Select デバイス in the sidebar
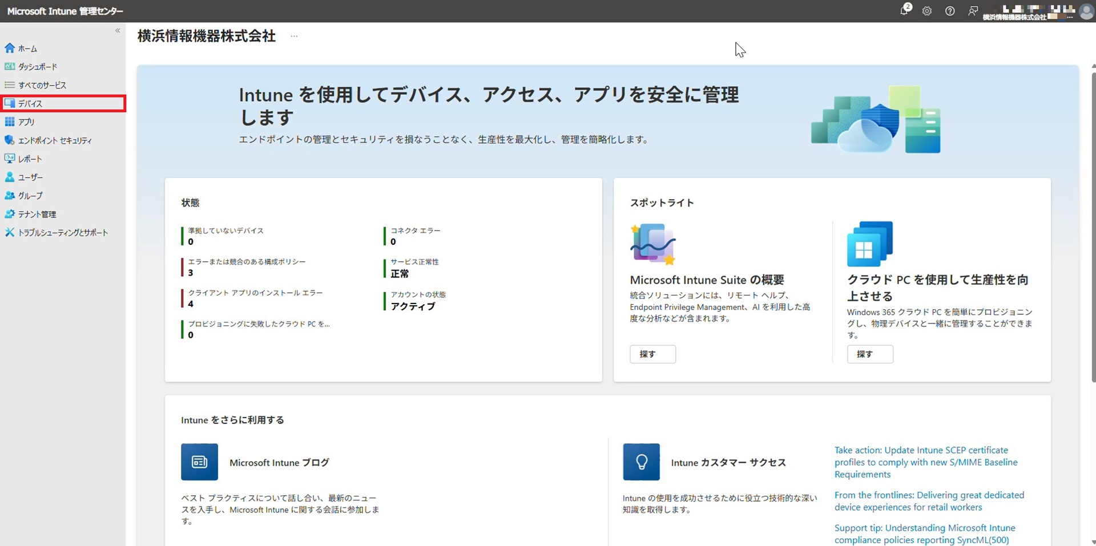 [30, 104]
